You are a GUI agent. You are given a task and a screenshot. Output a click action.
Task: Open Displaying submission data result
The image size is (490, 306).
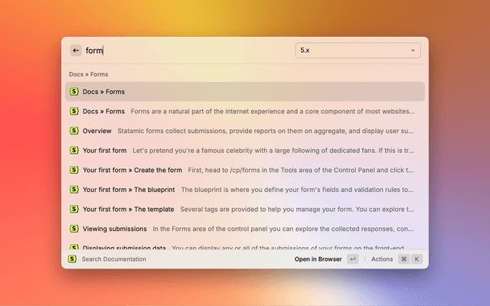(244, 247)
